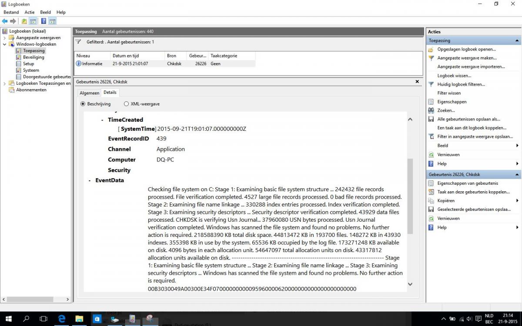Select Abonnementen in the tree

(31, 90)
